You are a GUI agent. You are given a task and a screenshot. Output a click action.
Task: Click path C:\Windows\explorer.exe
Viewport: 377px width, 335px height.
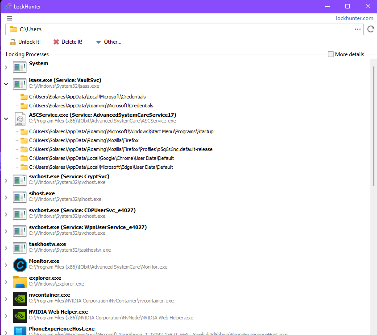click(x=56, y=284)
